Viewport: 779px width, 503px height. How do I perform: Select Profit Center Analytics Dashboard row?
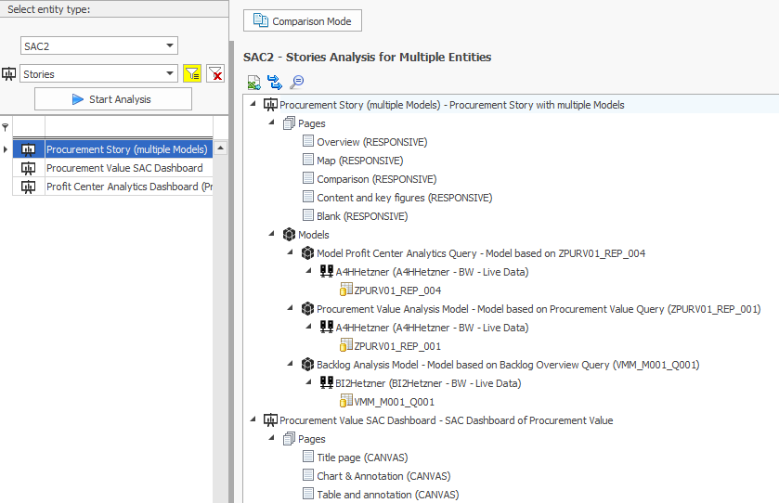pyautogui.click(x=123, y=187)
